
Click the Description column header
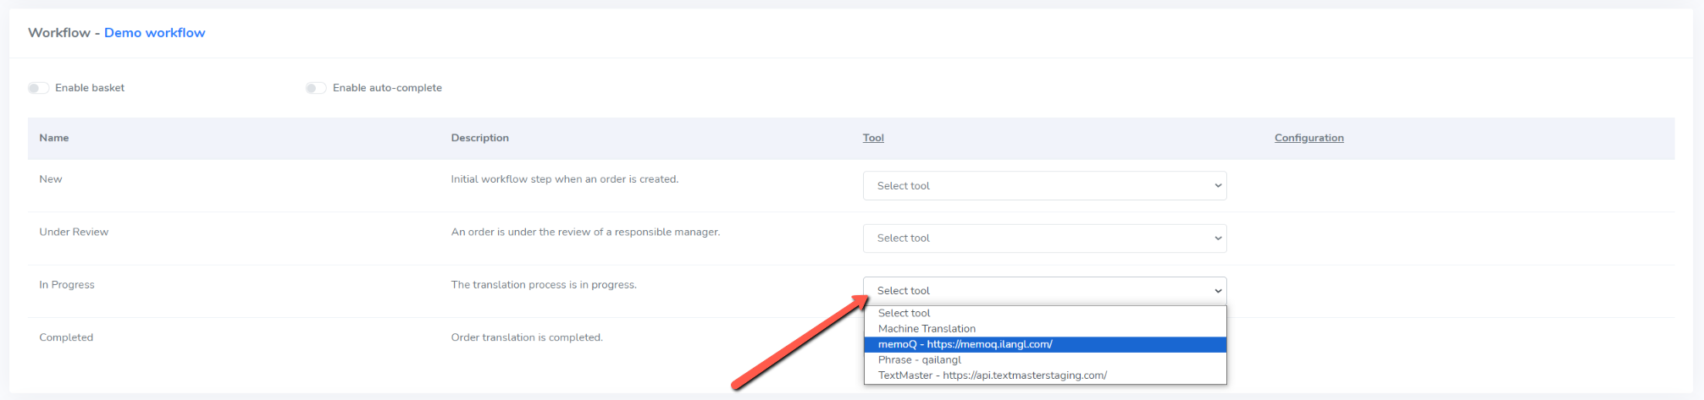pos(479,138)
